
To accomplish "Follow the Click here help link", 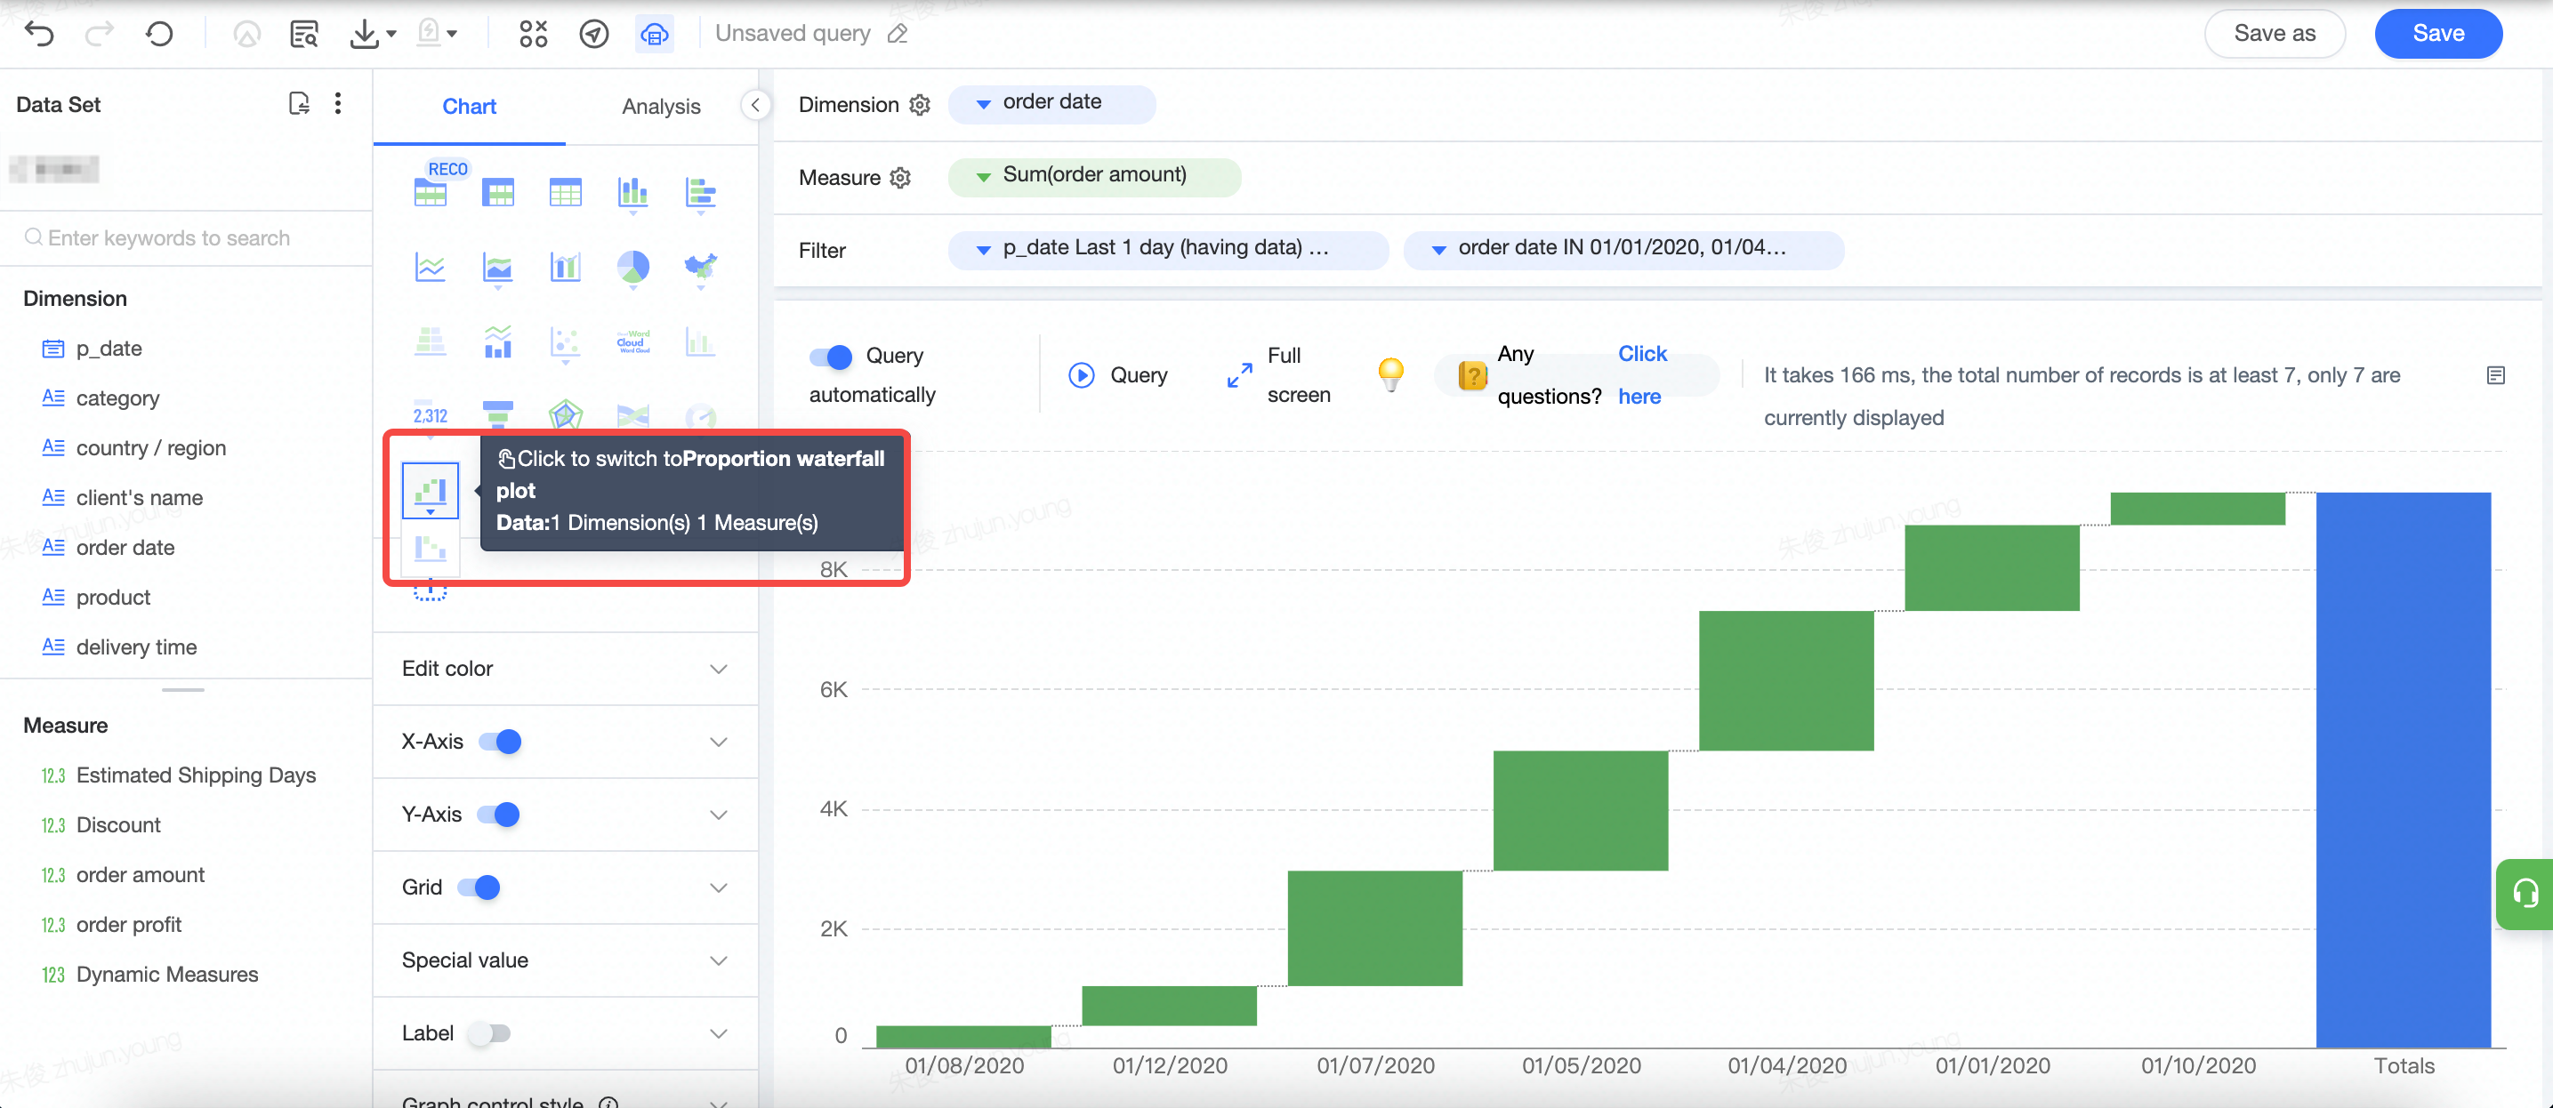I will tap(1642, 374).
